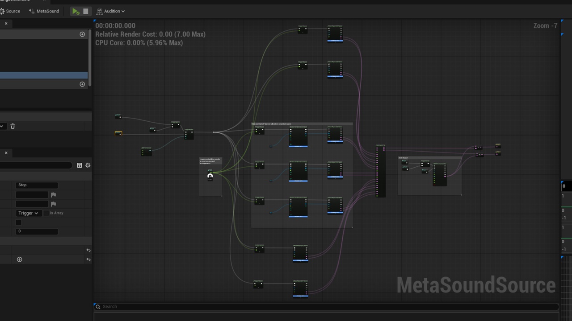Select the 'Lower probability results' comment box header
Viewport: 572px width, 321px height.
tap(210, 161)
